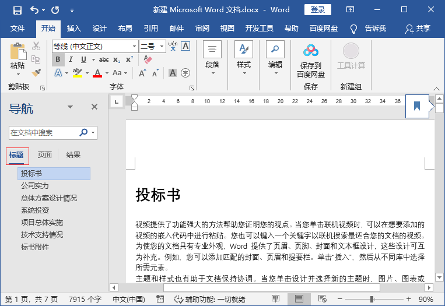Toggle superscript formatting
The image size is (445, 306).
point(129,59)
